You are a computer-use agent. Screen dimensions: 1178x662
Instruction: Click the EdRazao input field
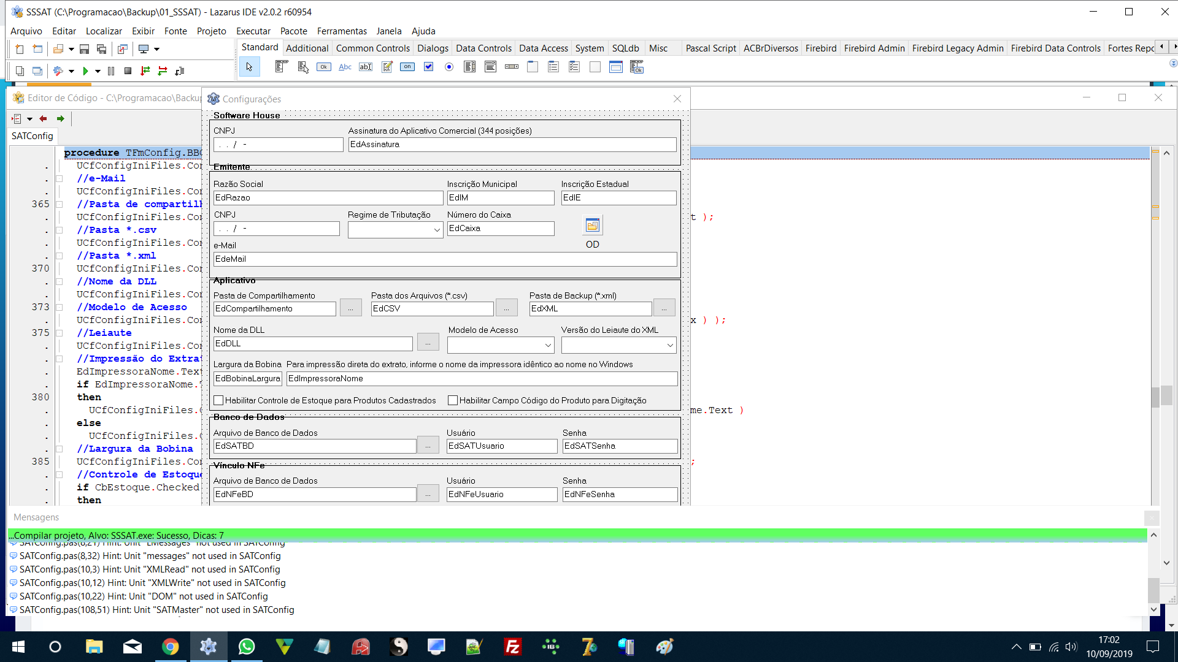click(328, 197)
